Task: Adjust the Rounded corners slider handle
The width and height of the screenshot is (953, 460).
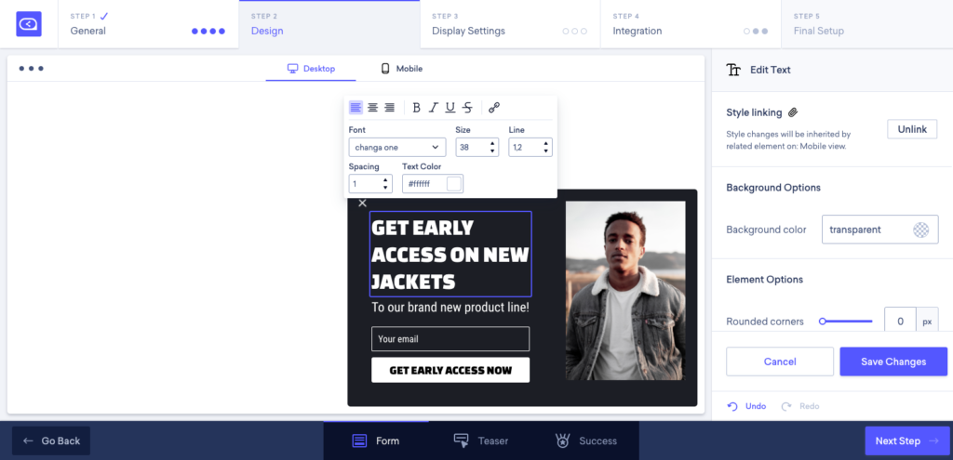Action: pyautogui.click(x=823, y=322)
